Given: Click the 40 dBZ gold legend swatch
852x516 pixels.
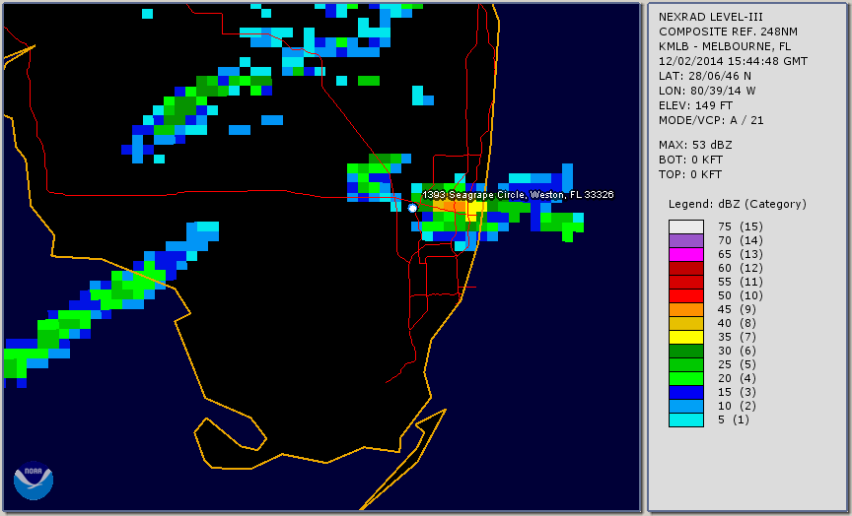Looking at the screenshot, I should [686, 323].
